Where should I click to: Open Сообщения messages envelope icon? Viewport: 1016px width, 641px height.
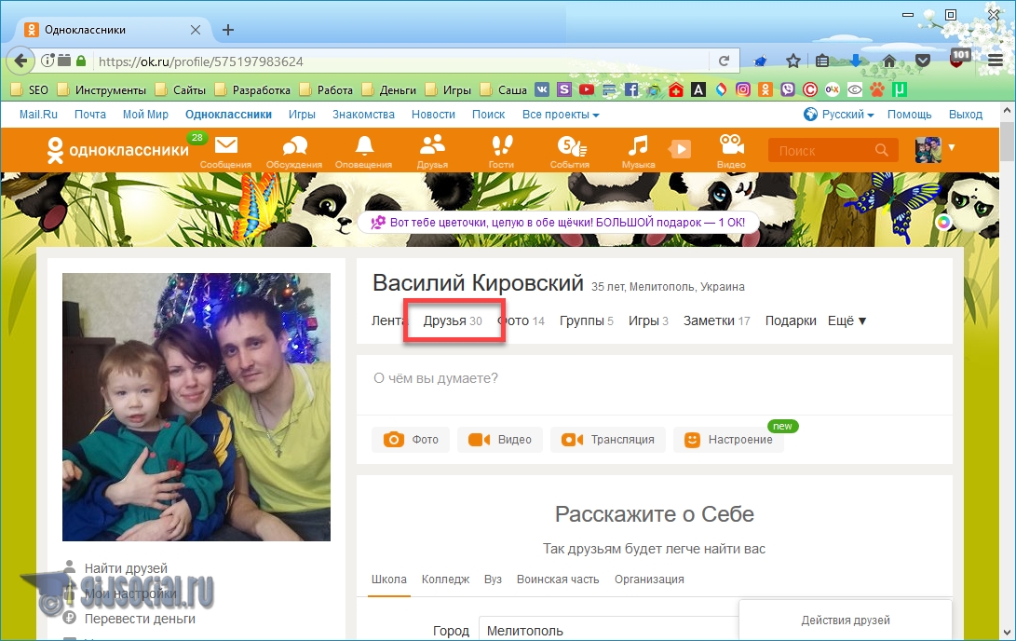pyautogui.click(x=225, y=147)
